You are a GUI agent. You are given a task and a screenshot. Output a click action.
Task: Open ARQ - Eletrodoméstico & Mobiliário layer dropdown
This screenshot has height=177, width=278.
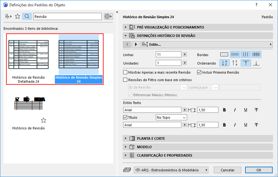[x=171, y=170]
